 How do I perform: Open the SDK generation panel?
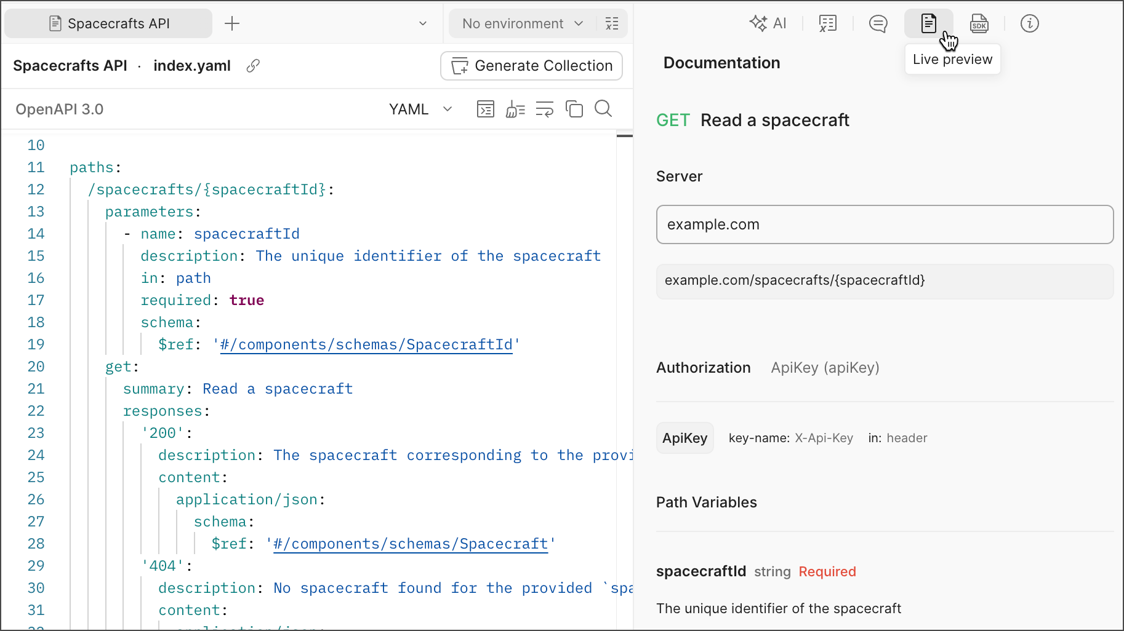click(979, 23)
